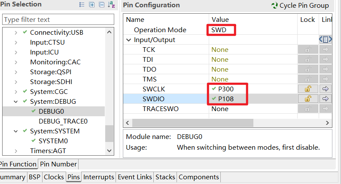Click the flat list view icon in Pin Selection
The width and height of the screenshot is (341, 184).
pyautogui.click(x=82, y=5)
